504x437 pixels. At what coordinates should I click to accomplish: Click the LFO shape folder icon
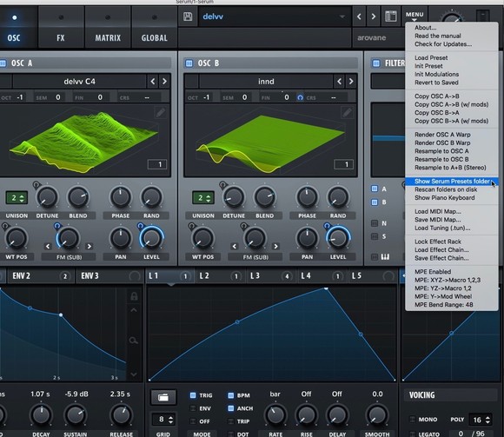pyautogui.click(x=163, y=398)
